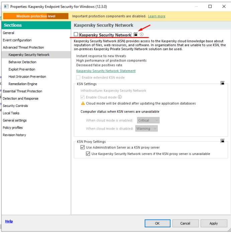Screen dimensions: 231x234
Task: Check Enable extended KSN mode
Action: pyautogui.click(x=78, y=77)
